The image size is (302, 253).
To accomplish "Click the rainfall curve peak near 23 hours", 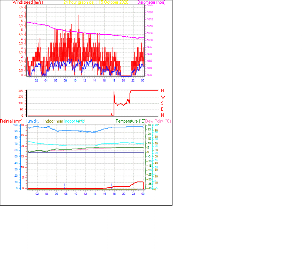I will 140,182.
